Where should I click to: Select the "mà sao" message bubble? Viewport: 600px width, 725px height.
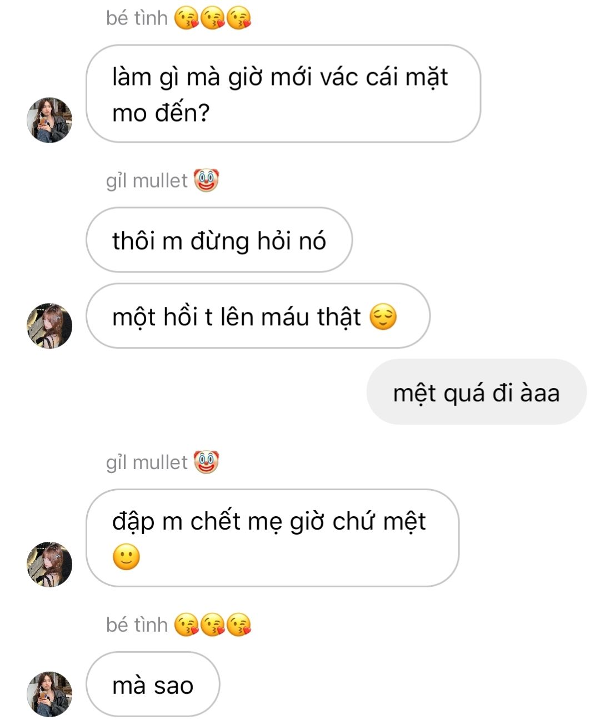tap(153, 684)
